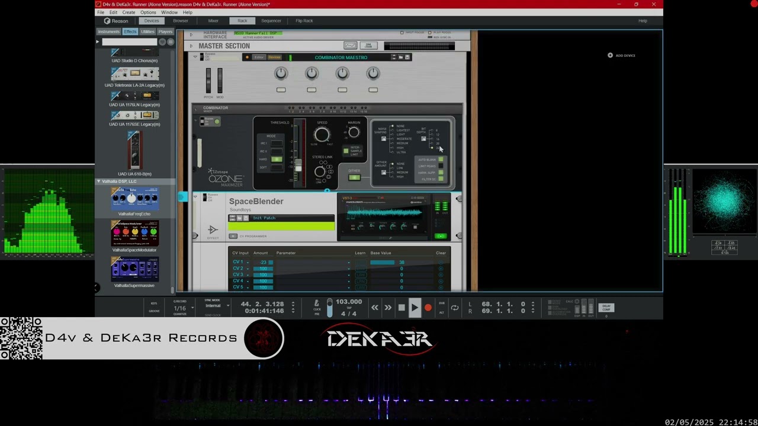Open the File menu
The width and height of the screenshot is (758, 426).
pyautogui.click(x=101, y=12)
